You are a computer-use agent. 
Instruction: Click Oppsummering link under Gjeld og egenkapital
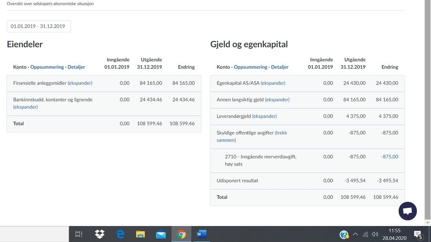[x=250, y=67]
